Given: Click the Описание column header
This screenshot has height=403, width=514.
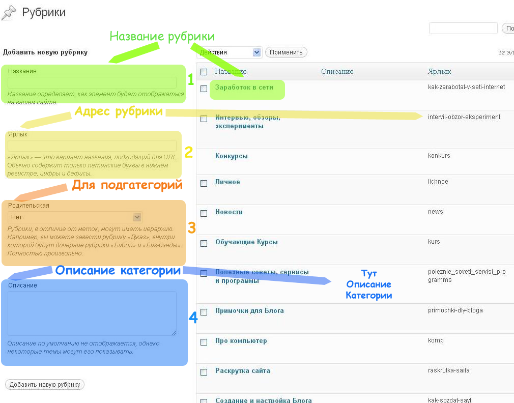Looking at the screenshot, I should [x=337, y=72].
